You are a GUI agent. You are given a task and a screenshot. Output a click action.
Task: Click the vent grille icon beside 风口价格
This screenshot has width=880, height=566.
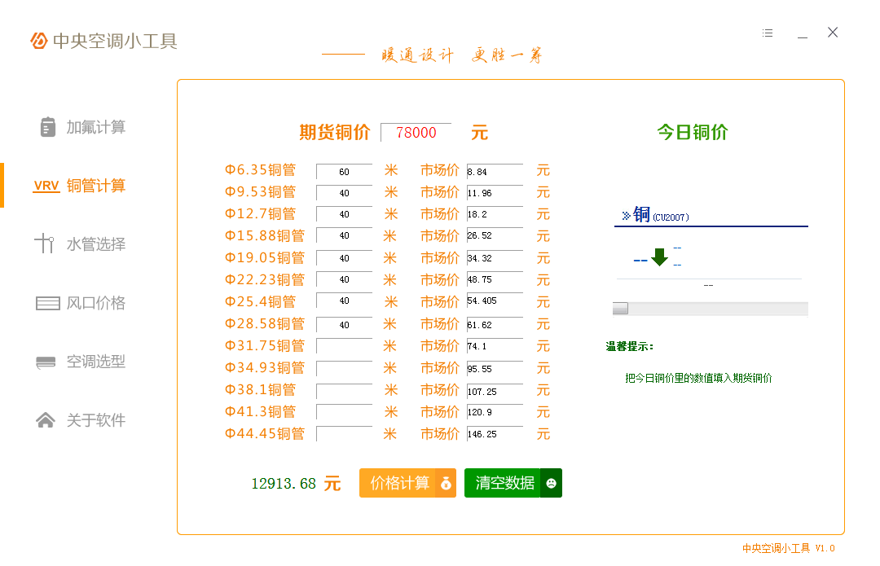[x=47, y=303]
